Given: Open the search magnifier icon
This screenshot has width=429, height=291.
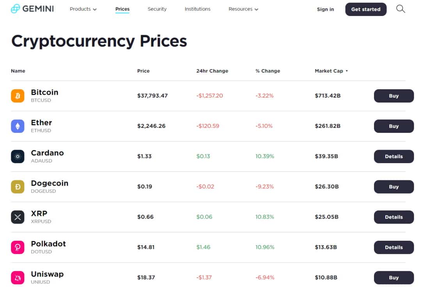Looking at the screenshot, I should click(401, 9).
